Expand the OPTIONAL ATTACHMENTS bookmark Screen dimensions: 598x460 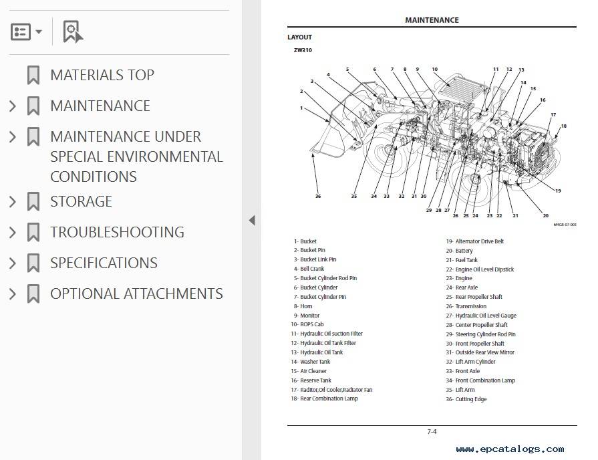click(x=13, y=294)
